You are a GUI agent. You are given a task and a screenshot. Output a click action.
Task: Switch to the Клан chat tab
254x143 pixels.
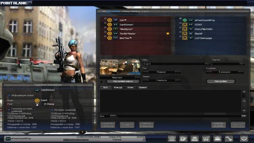click(x=130, y=87)
